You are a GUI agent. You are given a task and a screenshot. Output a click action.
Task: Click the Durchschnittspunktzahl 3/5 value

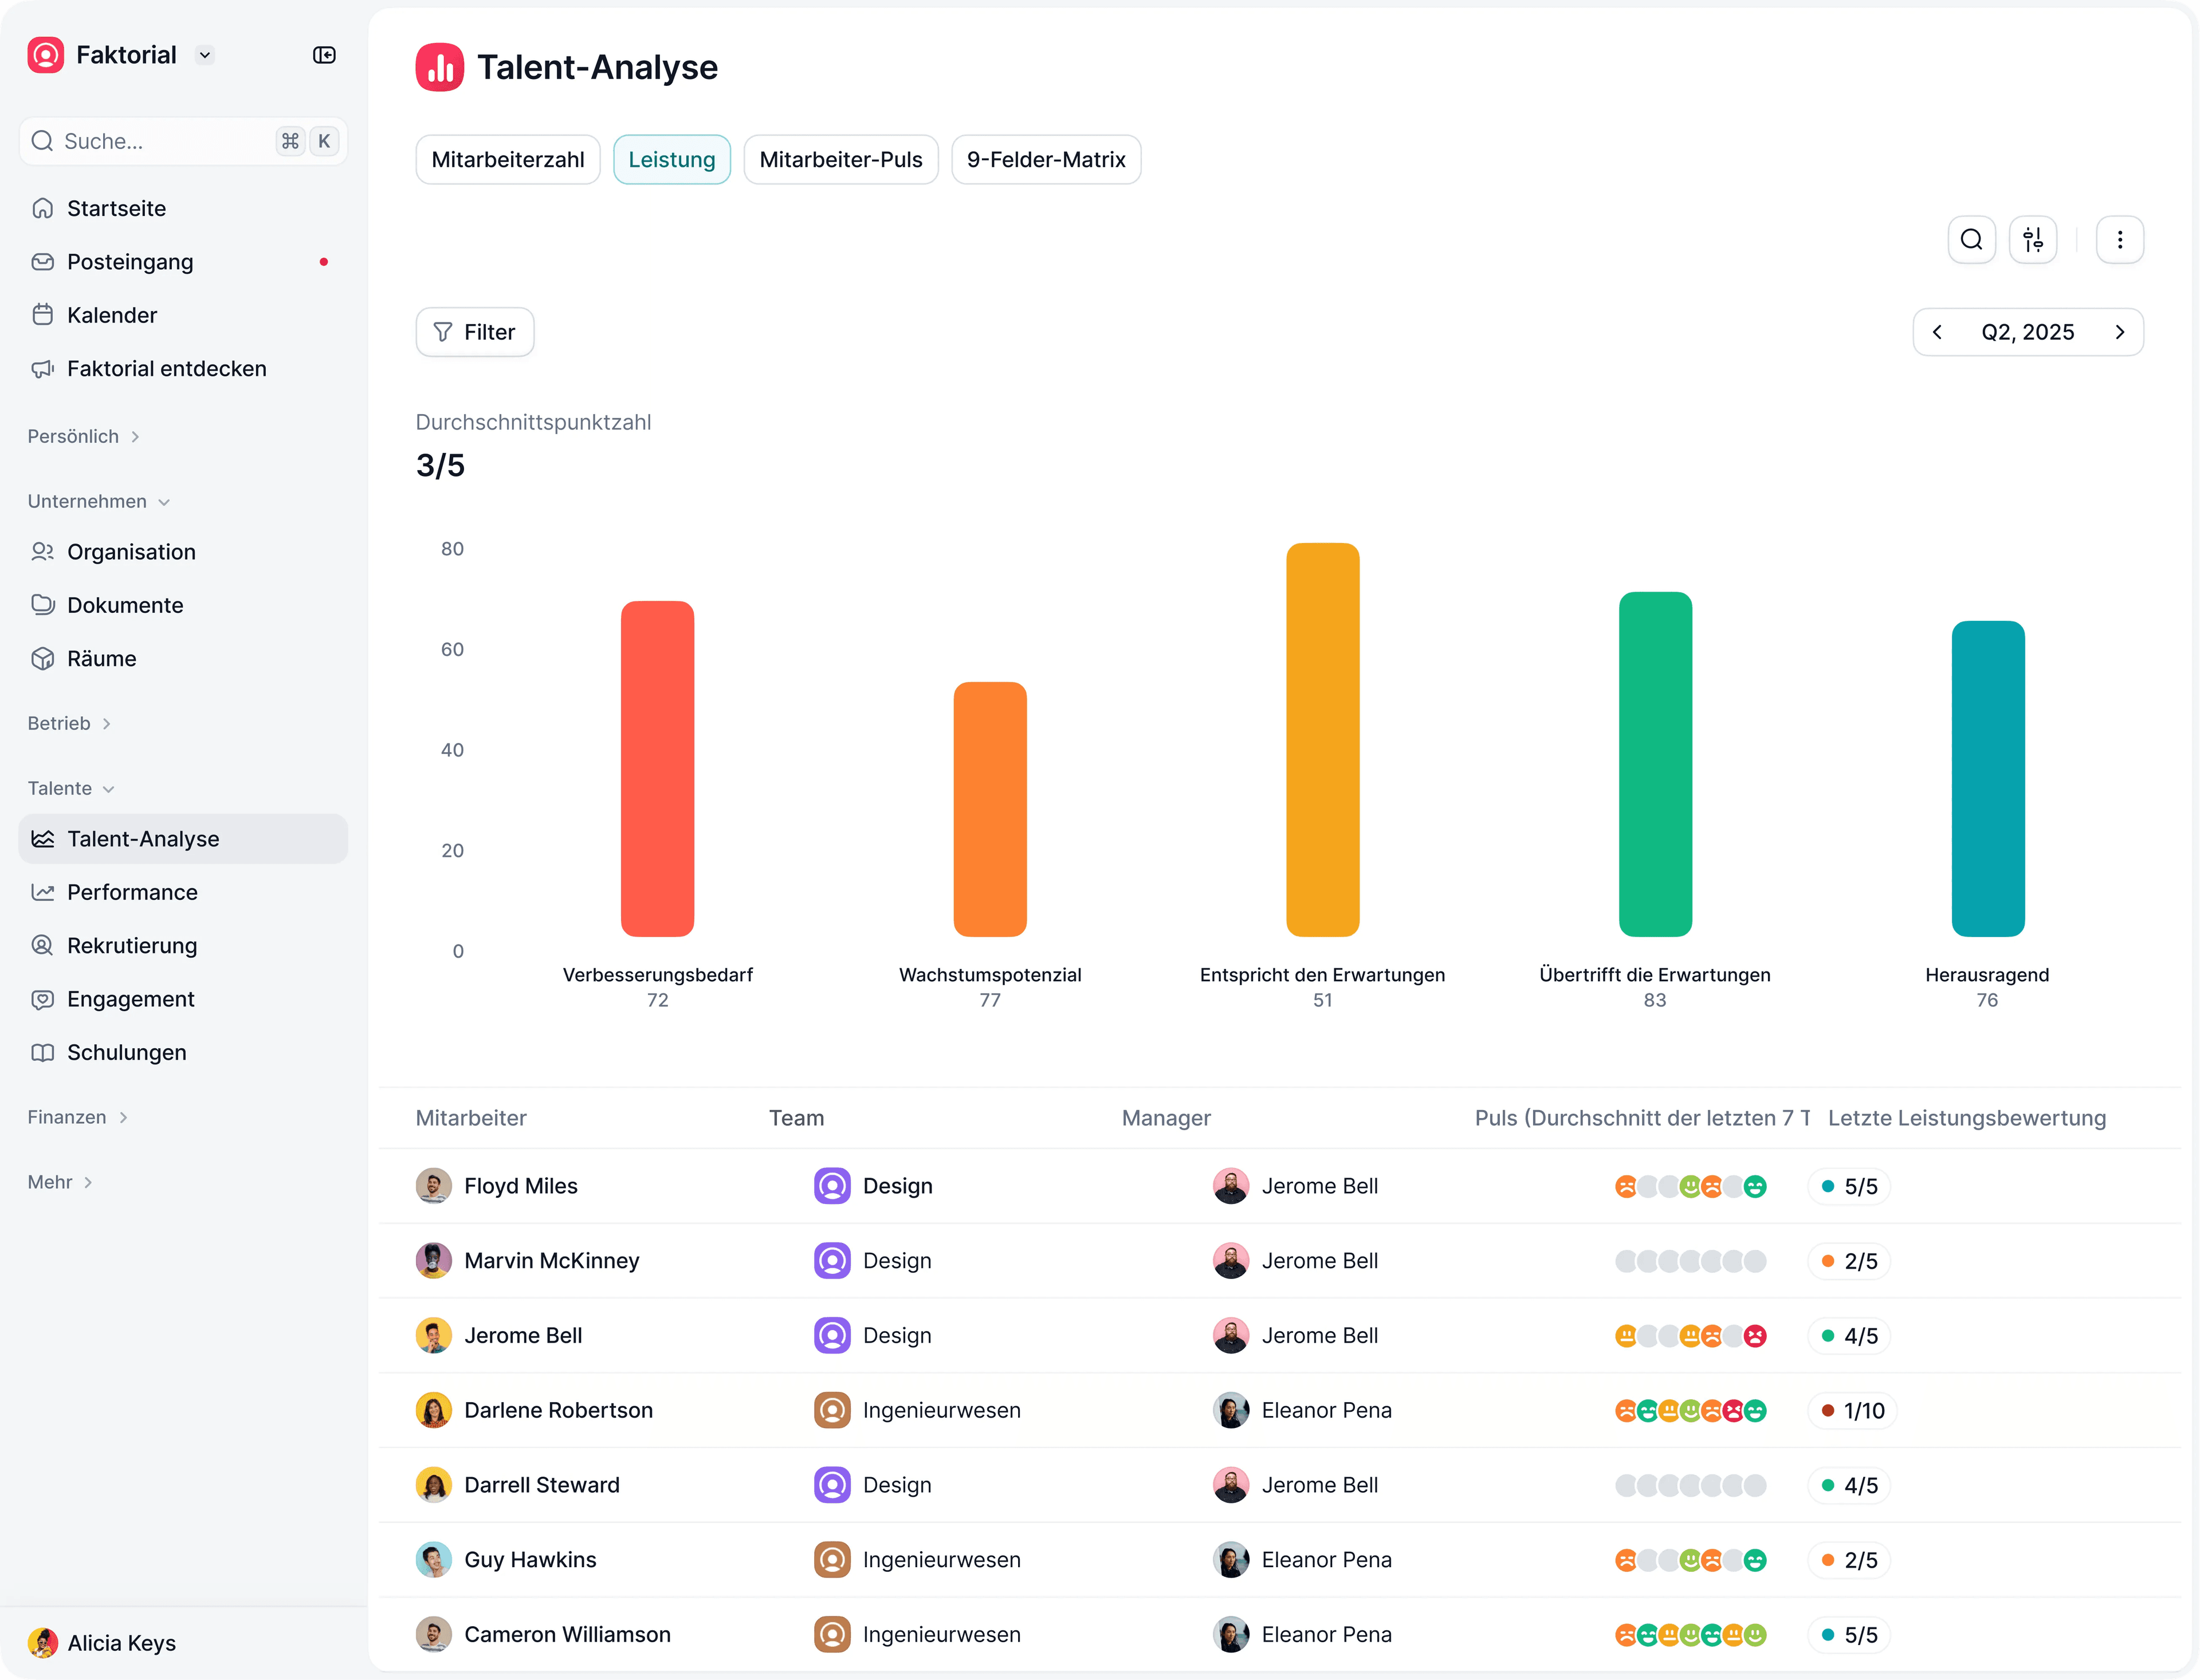(440, 466)
